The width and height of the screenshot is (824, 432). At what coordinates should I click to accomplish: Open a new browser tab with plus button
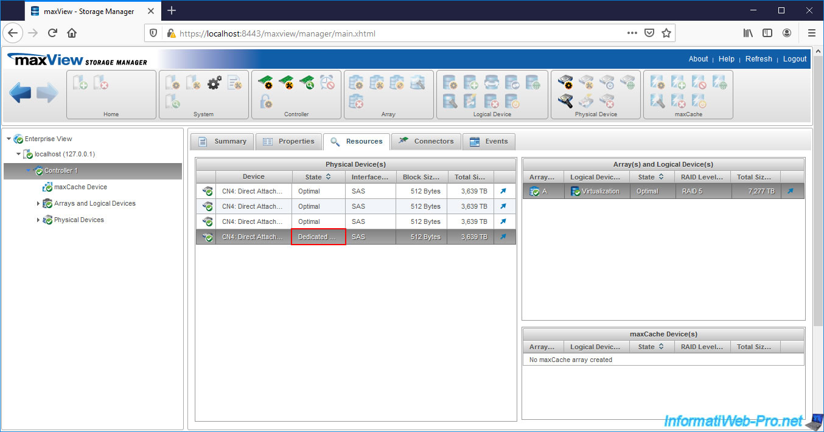[172, 10]
